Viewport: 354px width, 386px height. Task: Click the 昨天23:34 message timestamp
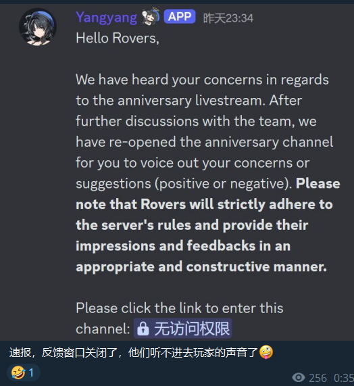[x=228, y=18]
